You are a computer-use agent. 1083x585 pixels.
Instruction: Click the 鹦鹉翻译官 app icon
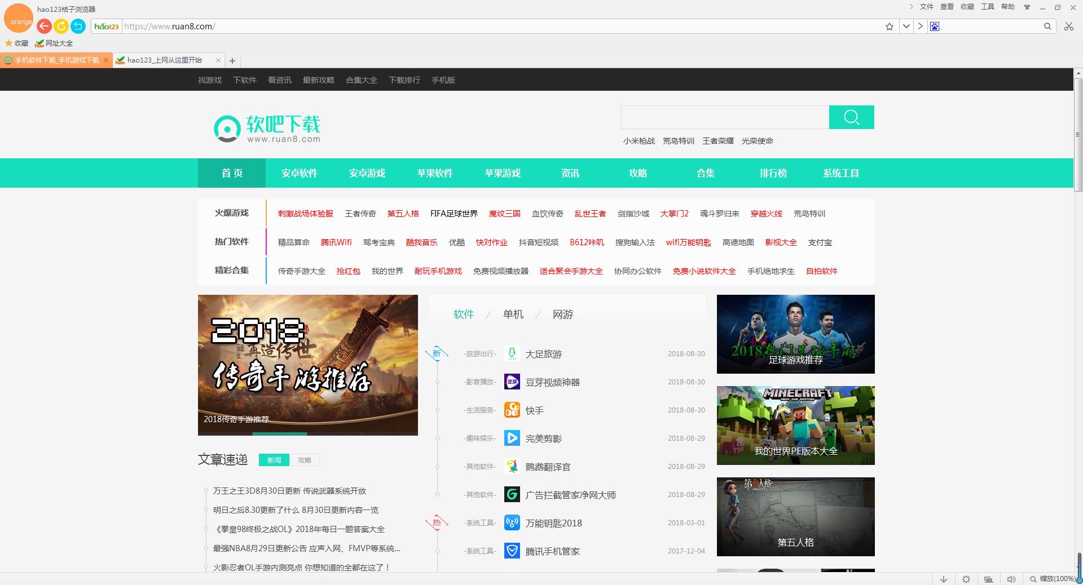pyautogui.click(x=512, y=466)
